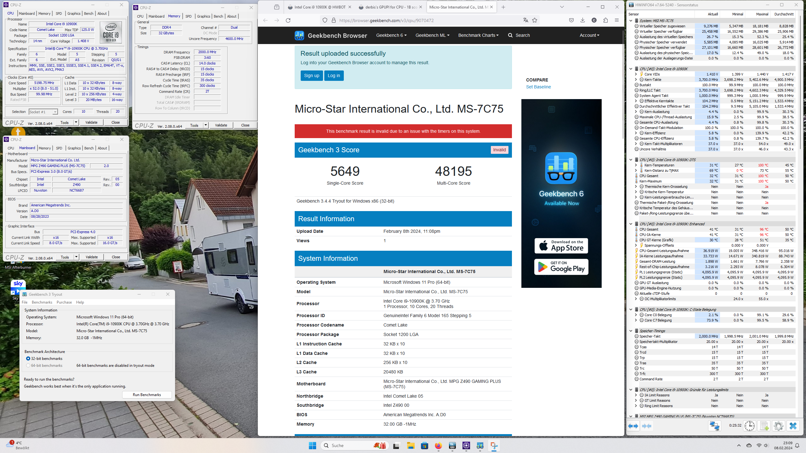Open the Firefox downloads panel

[583, 20]
